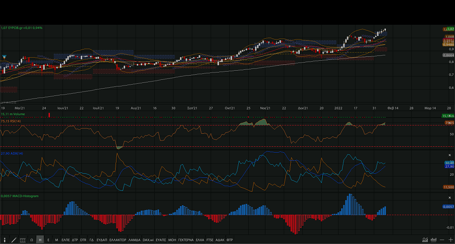Select the FTSE symbol shortcut
Screen dimensions: 455x244
[210, 240]
